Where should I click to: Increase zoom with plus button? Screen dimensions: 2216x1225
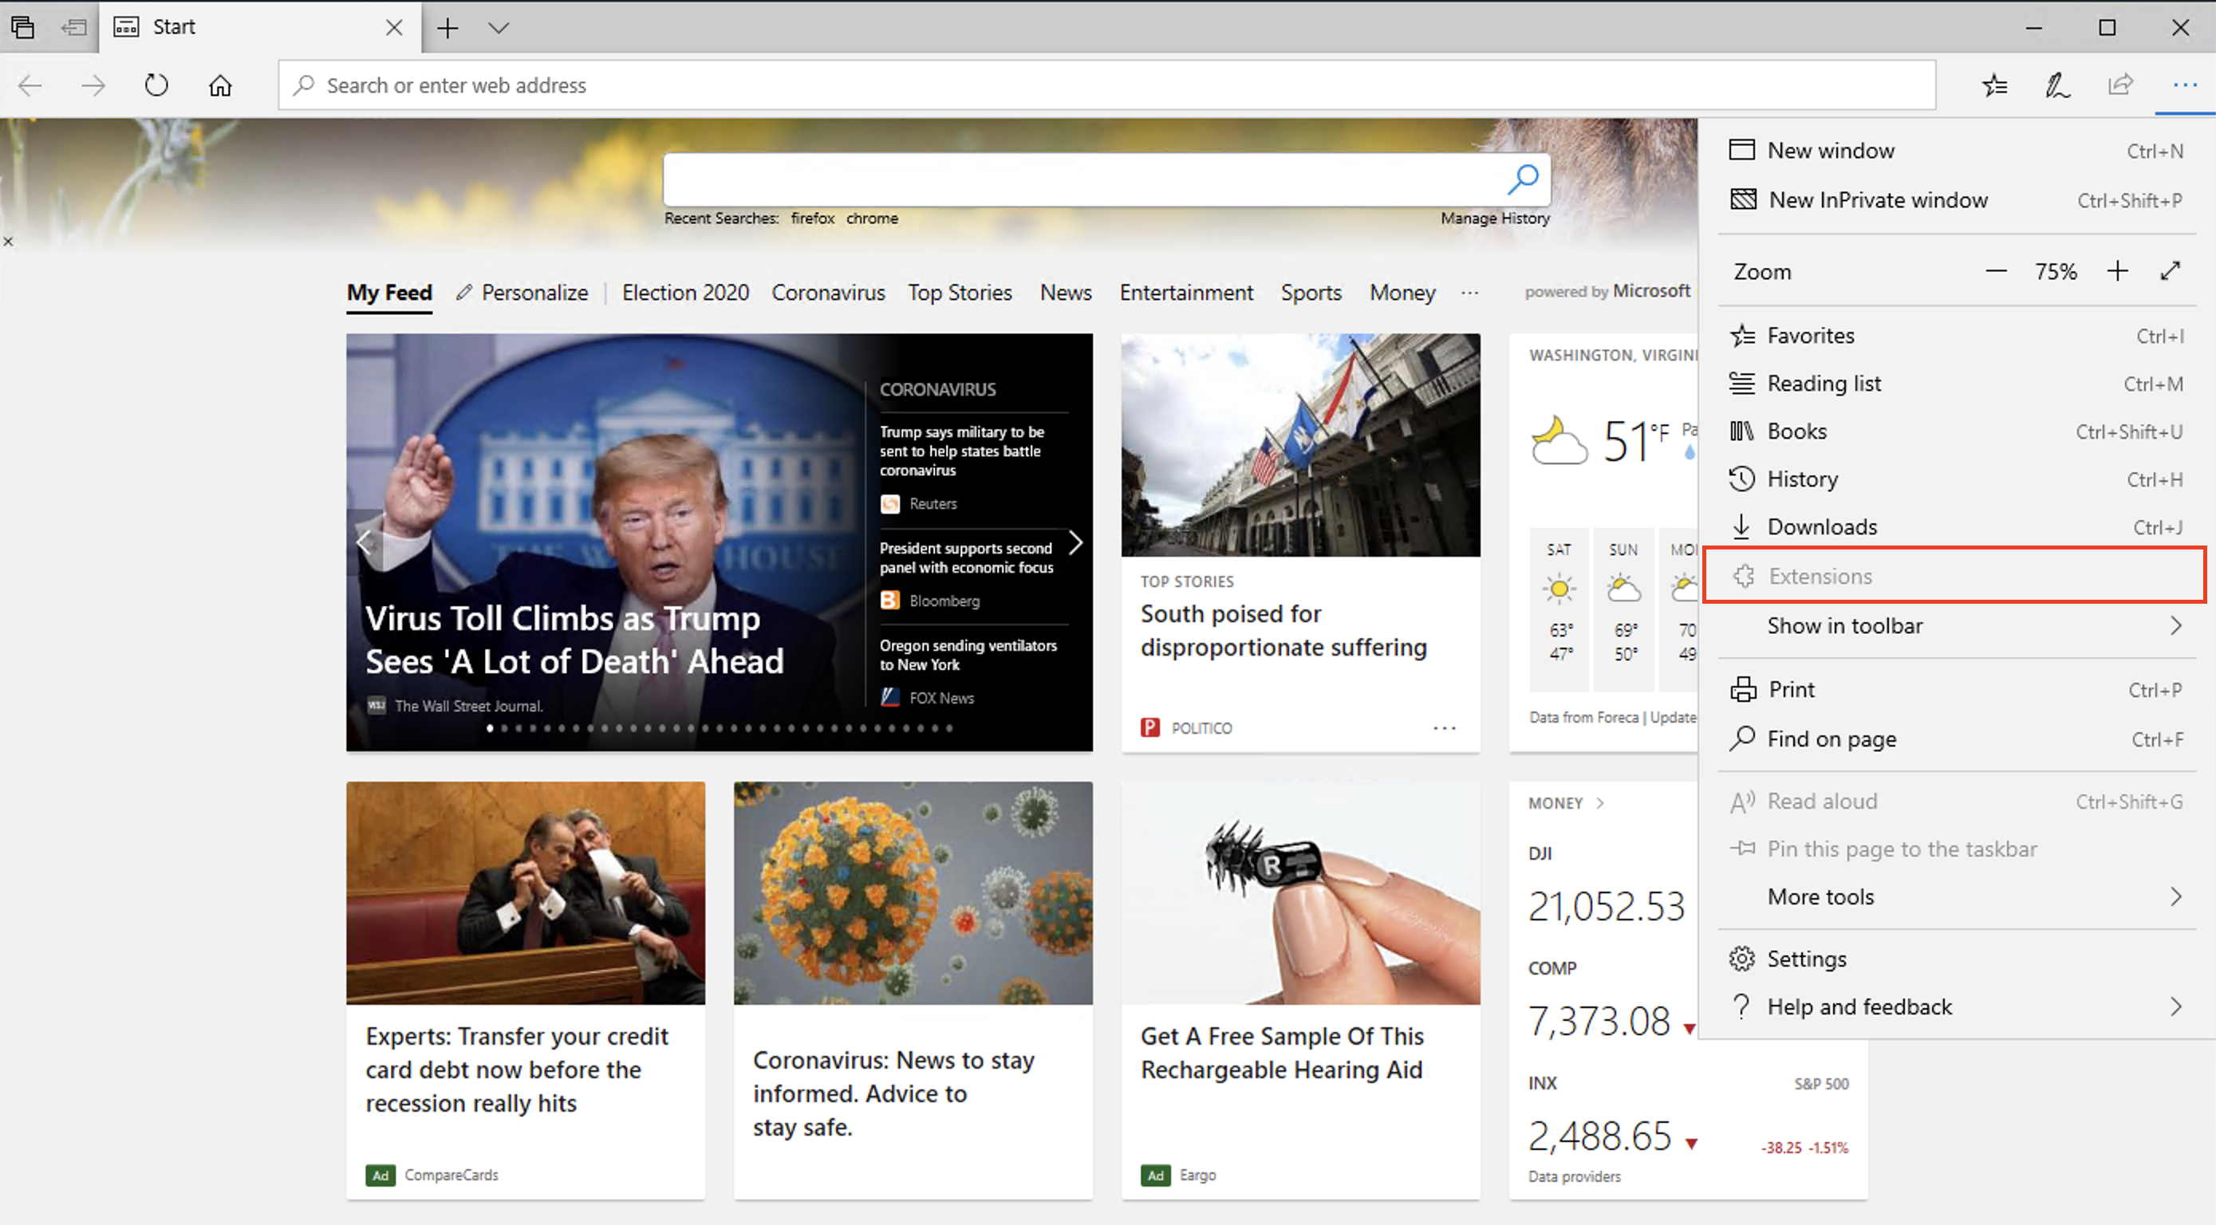point(2117,271)
